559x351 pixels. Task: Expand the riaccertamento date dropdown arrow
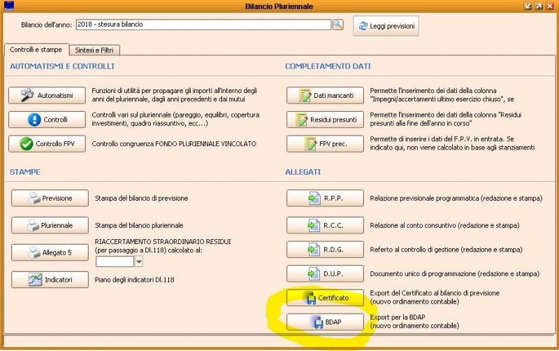point(139,262)
